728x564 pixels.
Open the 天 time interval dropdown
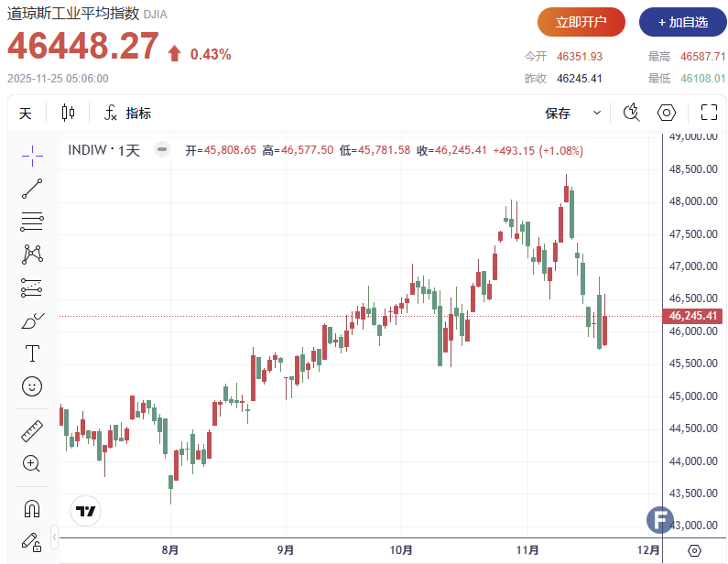point(26,113)
